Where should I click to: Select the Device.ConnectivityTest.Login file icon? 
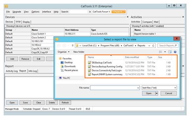point(89,70)
